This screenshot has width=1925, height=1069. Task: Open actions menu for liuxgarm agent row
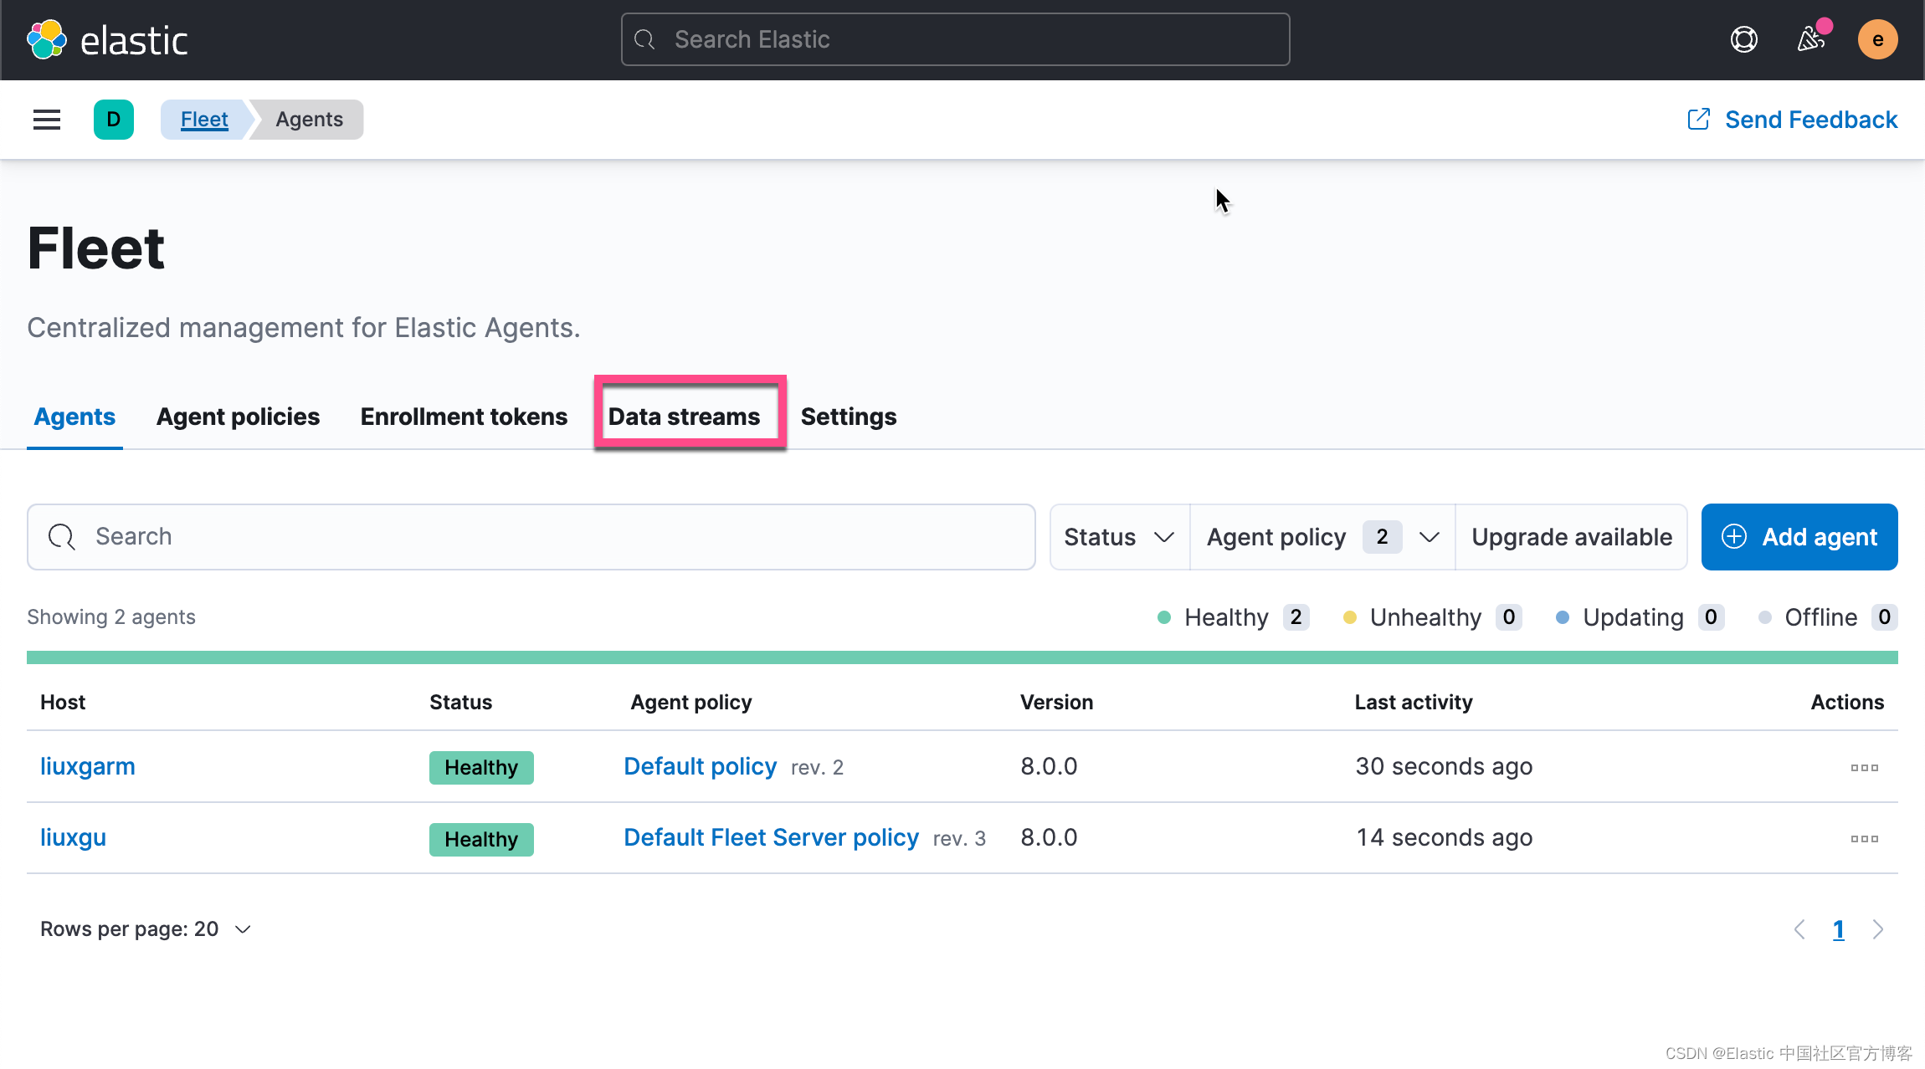[1865, 767]
